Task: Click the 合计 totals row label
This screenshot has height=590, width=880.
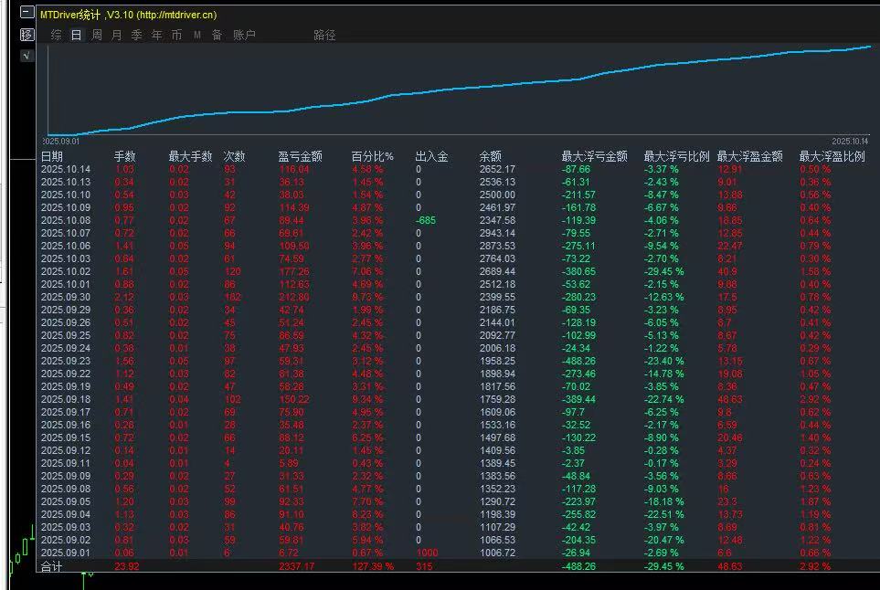Action: point(52,566)
